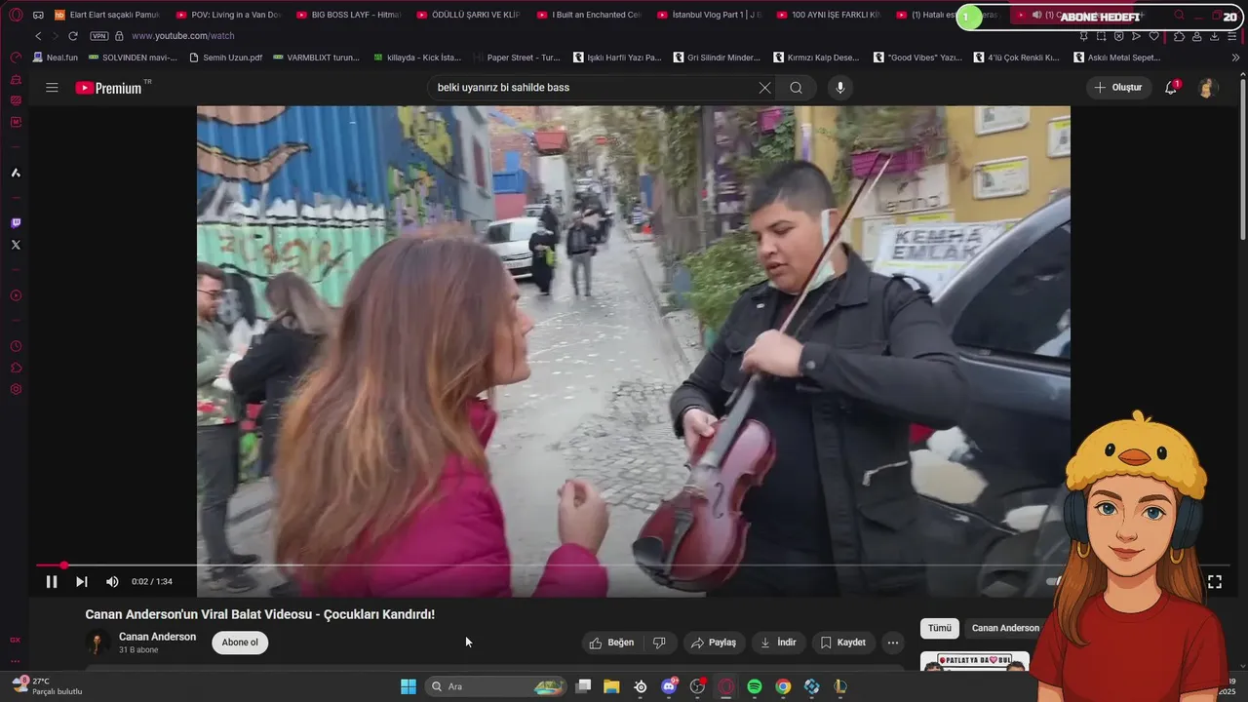Open more actions three-dot menu
The height and width of the screenshot is (702, 1248).
pos(892,643)
